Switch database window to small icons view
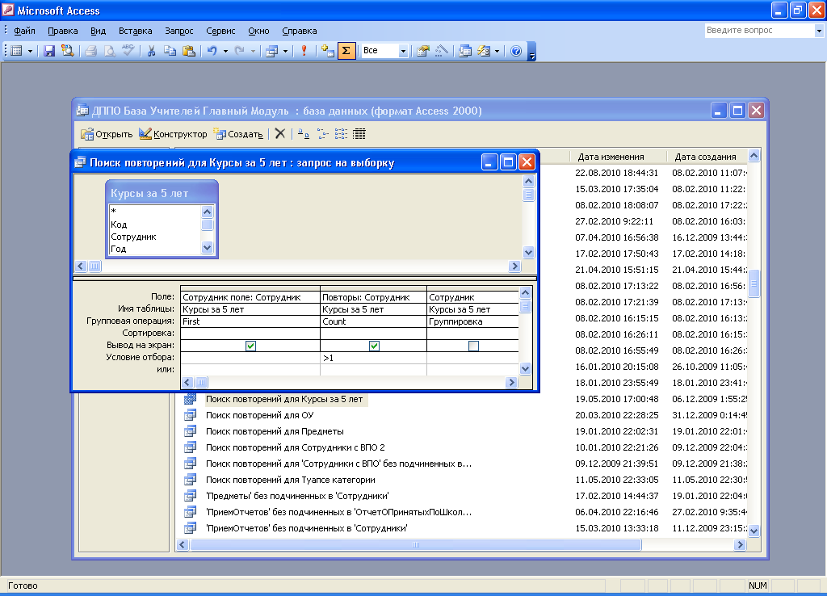Screen dimensions: 827x596 (323, 134)
